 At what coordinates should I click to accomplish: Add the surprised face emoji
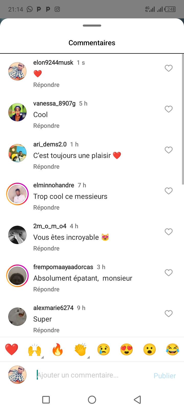tap(149, 350)
